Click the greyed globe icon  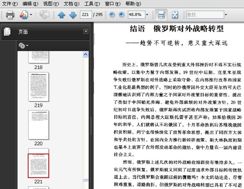pos(44,15)
